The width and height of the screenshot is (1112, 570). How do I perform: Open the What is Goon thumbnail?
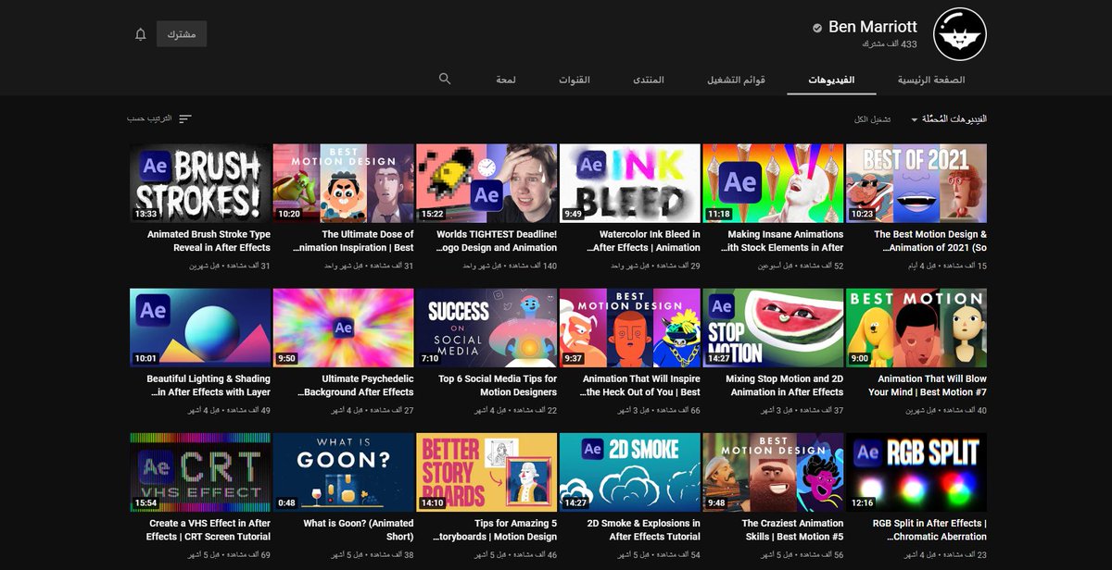coord(344,472)
